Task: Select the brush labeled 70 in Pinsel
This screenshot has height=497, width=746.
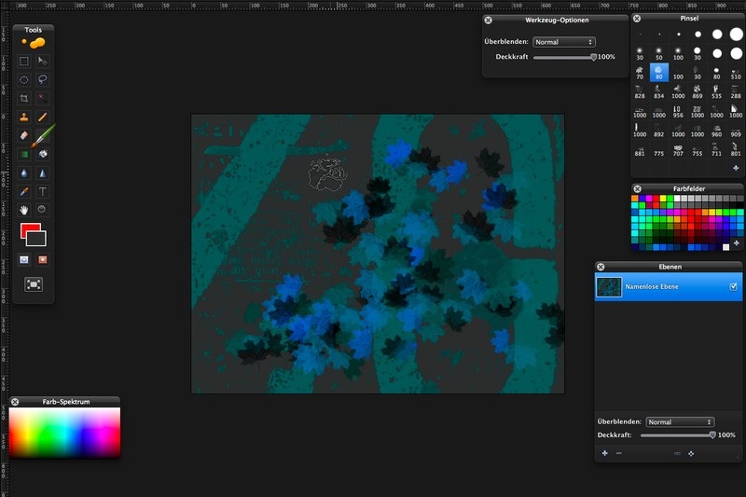Action: pyautogui.click(x=640, y=71)
